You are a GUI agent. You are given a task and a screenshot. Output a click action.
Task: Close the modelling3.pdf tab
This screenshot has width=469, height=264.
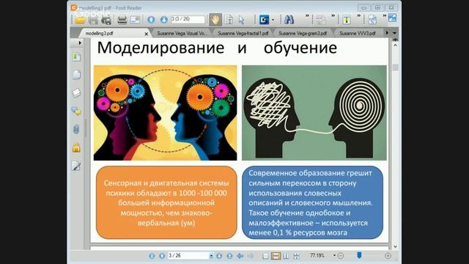click(x=147, y=34)
